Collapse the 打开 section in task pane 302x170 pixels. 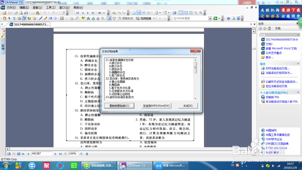[x=298, y=35]
